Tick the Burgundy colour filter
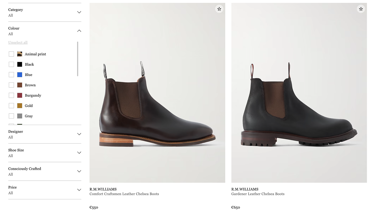This screenshot has width=371, height=213. tap(11, 95)
